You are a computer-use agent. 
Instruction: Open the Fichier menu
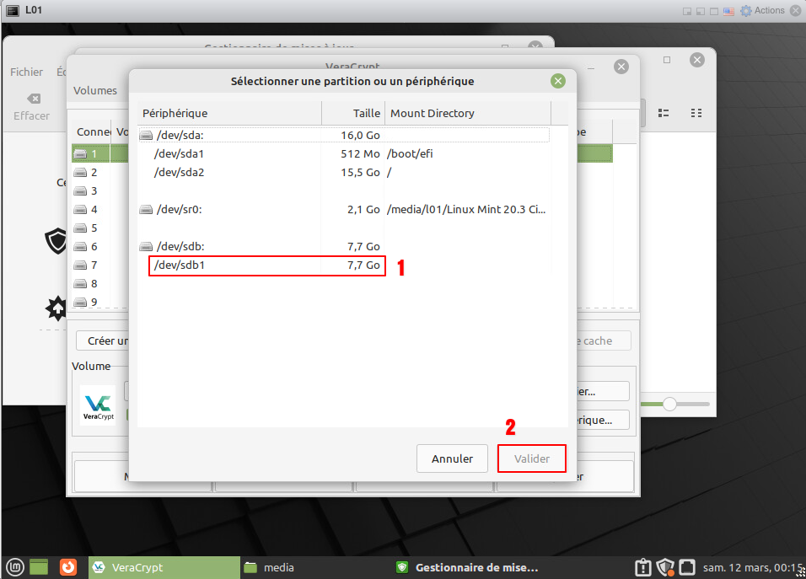[x=26, y=72]
